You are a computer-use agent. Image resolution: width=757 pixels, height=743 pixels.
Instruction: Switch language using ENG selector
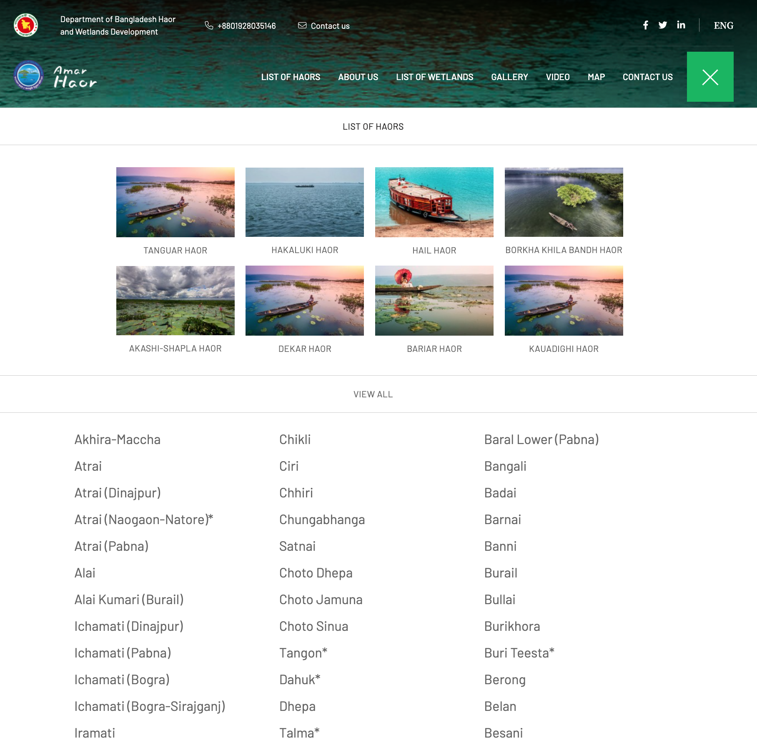(724, 25)
